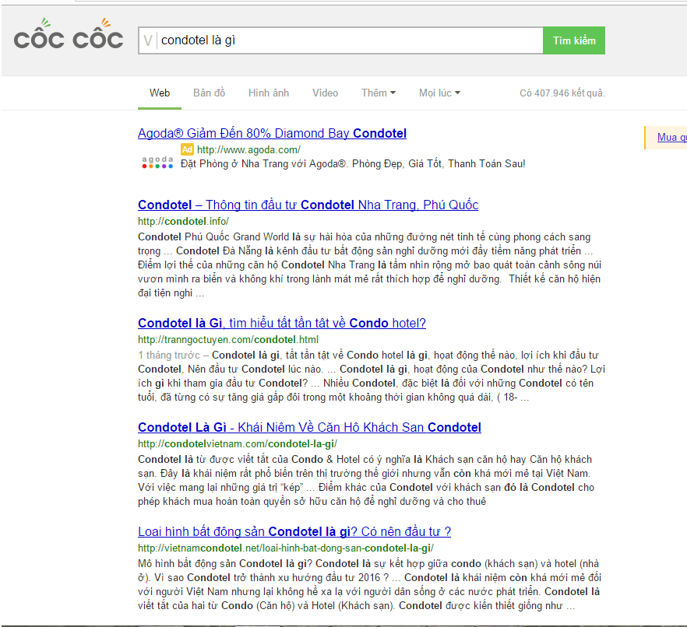Switch to the Hình ảnh tab

click(269, 93)
